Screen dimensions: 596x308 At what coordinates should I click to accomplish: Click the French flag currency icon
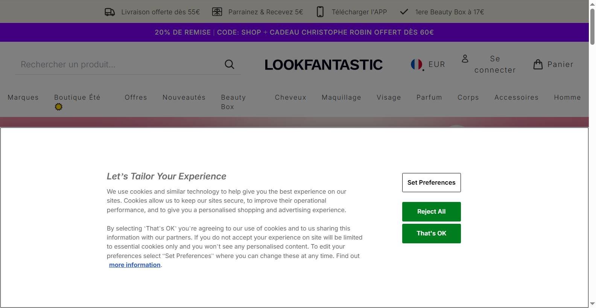coord(417,64)
